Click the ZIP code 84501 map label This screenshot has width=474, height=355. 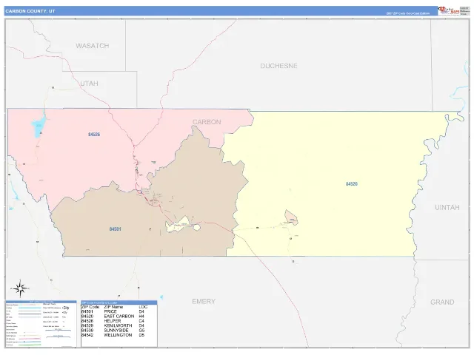116,229
